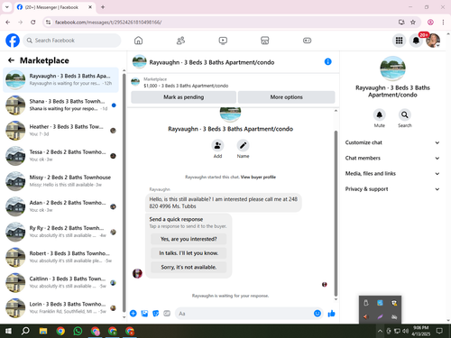451x338 pixels.
Task: Expand Chat members section
Action: pyautogui.click(x=392, y=158)
